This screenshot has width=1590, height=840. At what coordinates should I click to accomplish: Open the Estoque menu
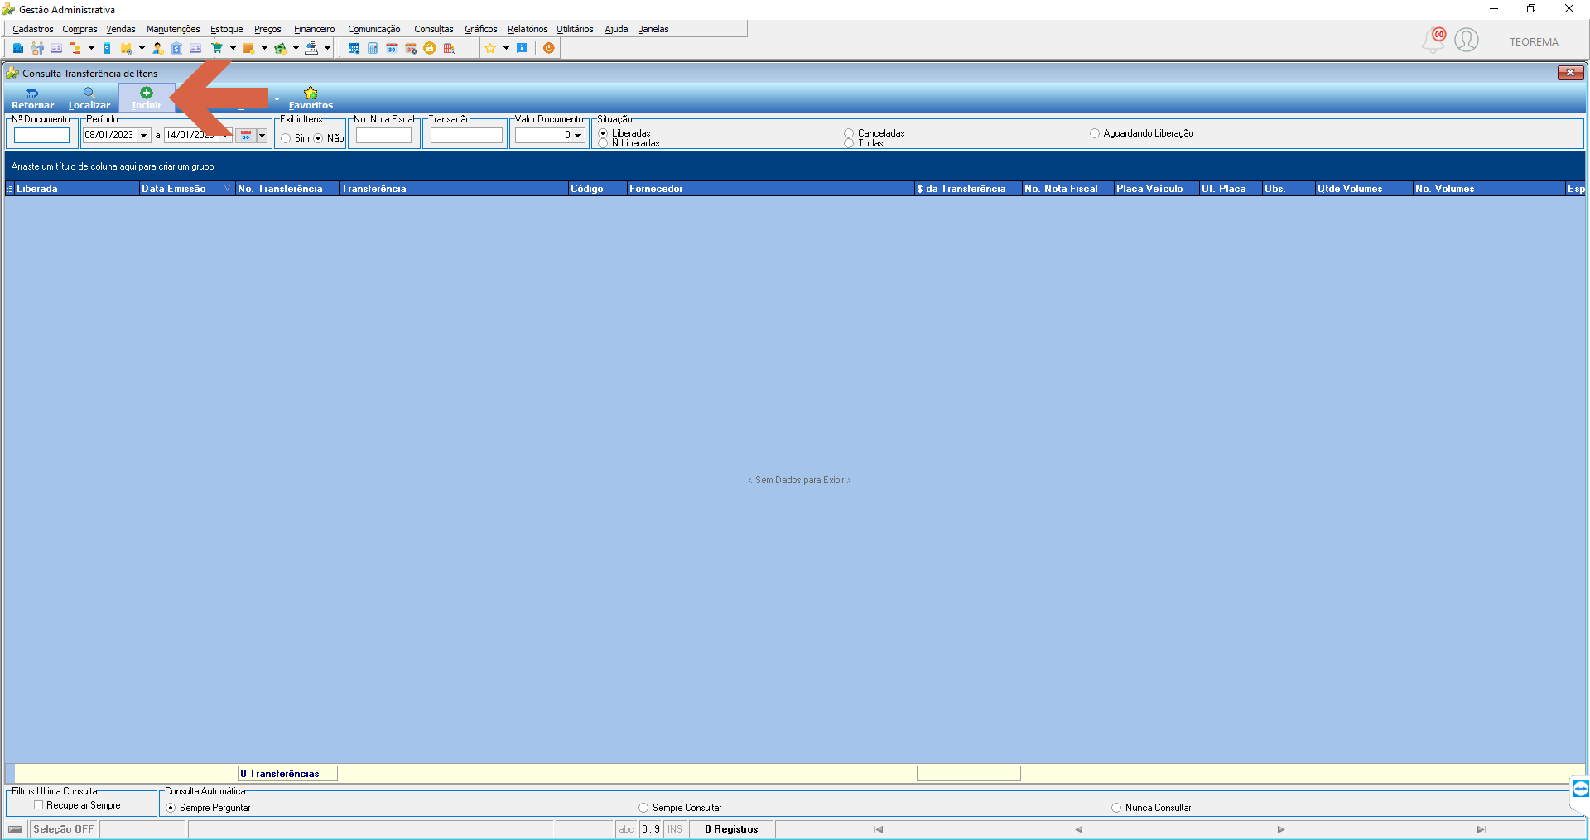(x=227, y=29)
